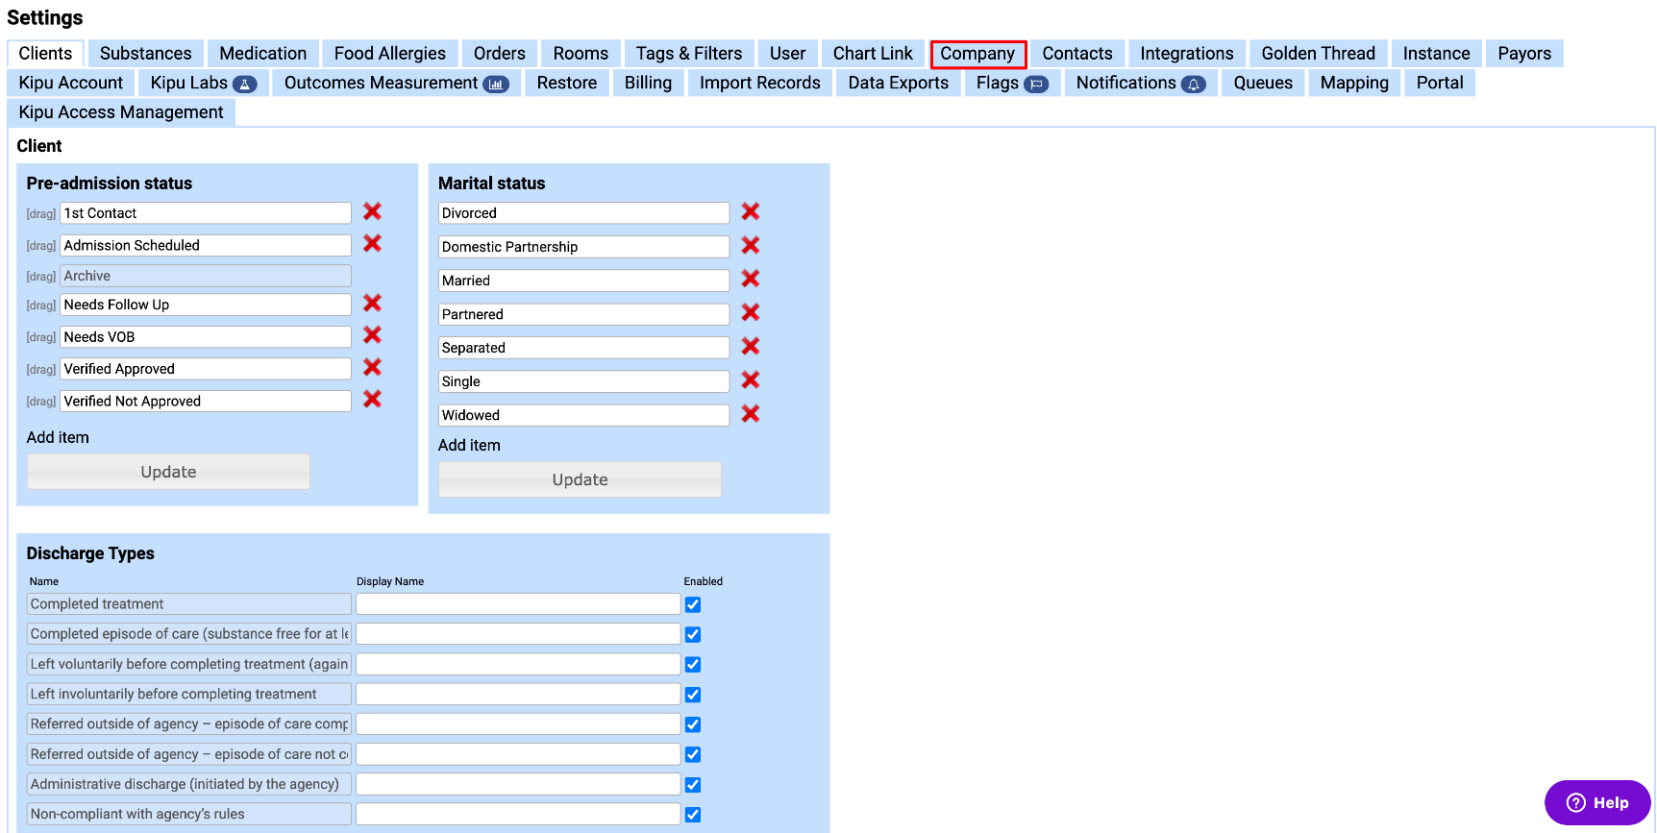Click Display Name field for Completed treatment
The height and width of the screenshot is (833, 1657).
click(x=518, y=604)
